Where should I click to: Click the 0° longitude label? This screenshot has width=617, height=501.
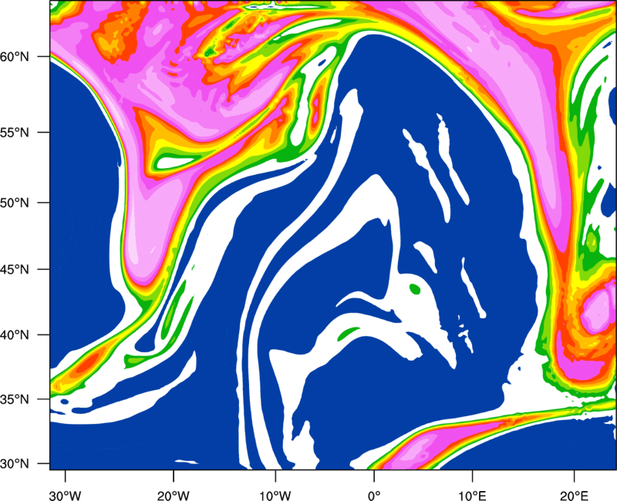pos(374,496)
